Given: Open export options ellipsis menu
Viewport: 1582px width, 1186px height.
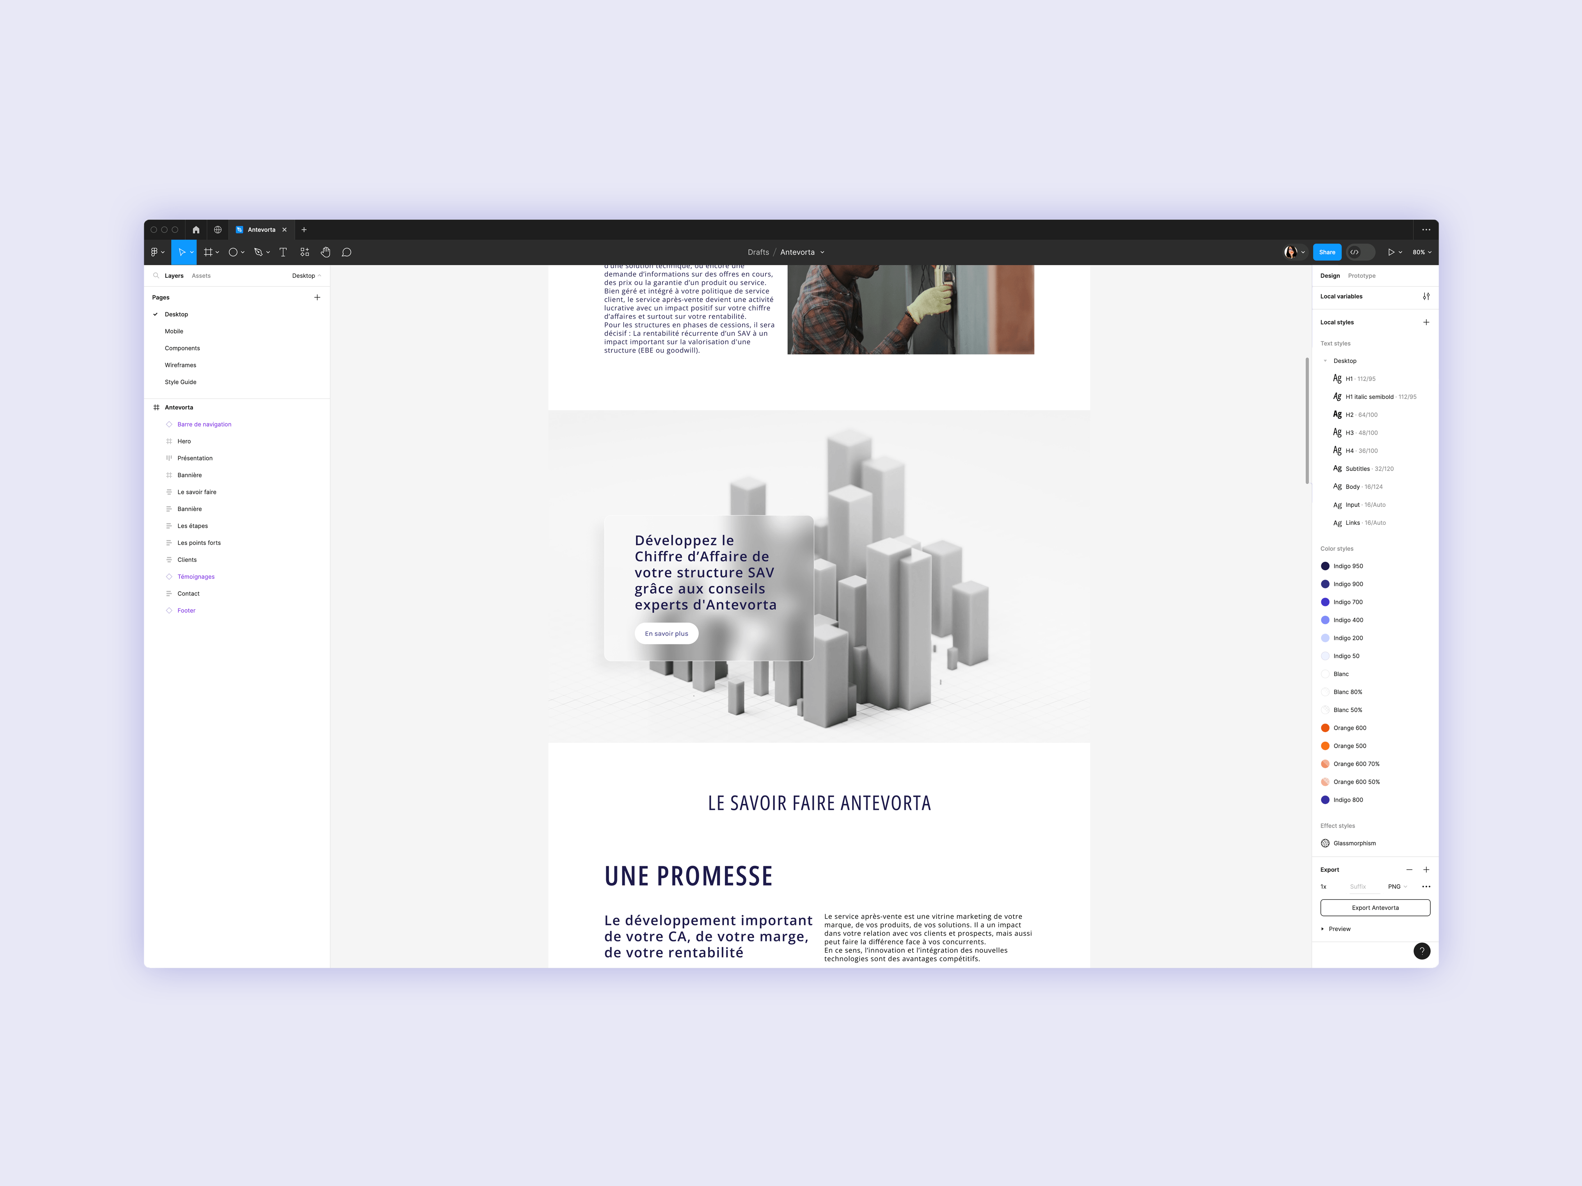Looking at the screenshot, I should coord(1426,887).
